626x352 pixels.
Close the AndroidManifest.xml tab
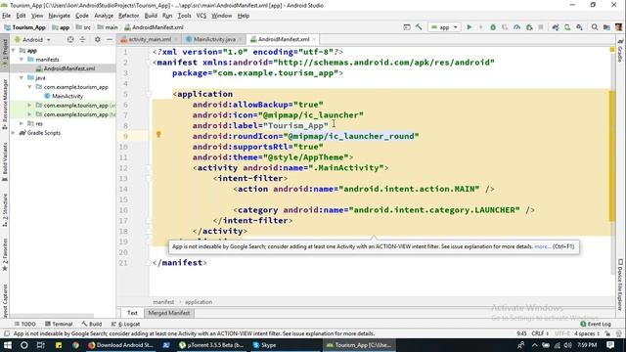click(x=314, y=39)
